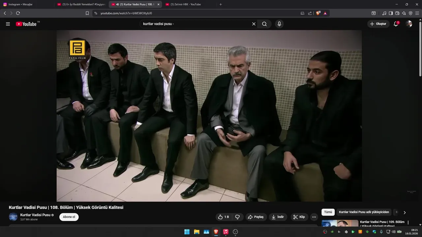This screenshot has height=237, width=422.
Task: Start voice search with microphone
Action: coord(279,24)
